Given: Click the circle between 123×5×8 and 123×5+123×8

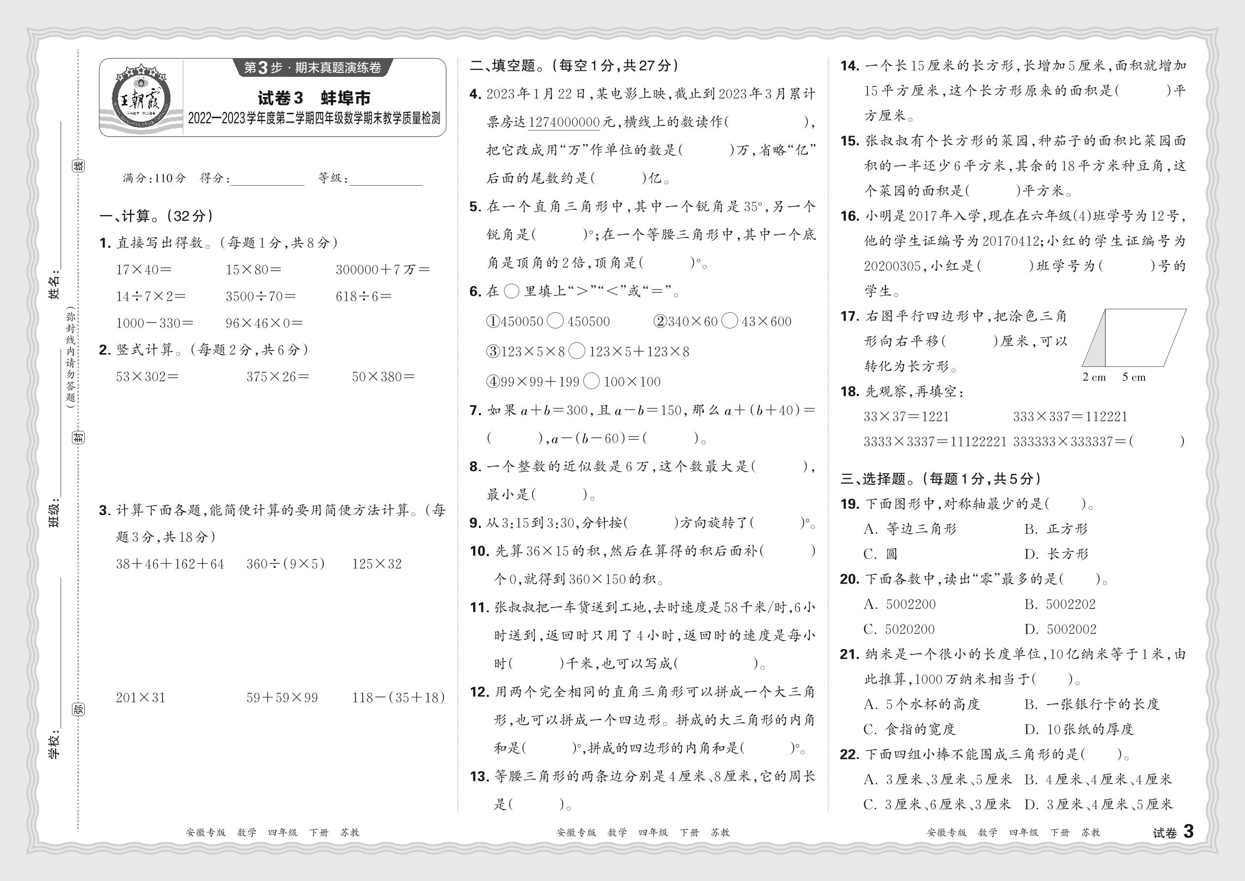Looking at the screenshot, I should tap(576, 352).
